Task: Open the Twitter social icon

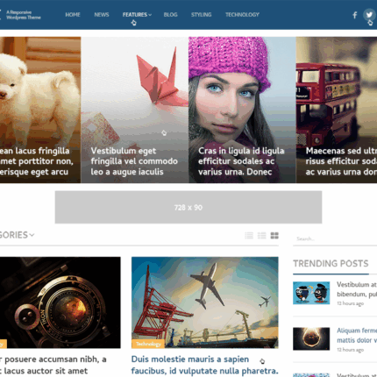Action: 369,15
